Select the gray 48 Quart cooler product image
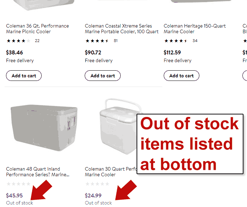 click(x=43, y=129)
